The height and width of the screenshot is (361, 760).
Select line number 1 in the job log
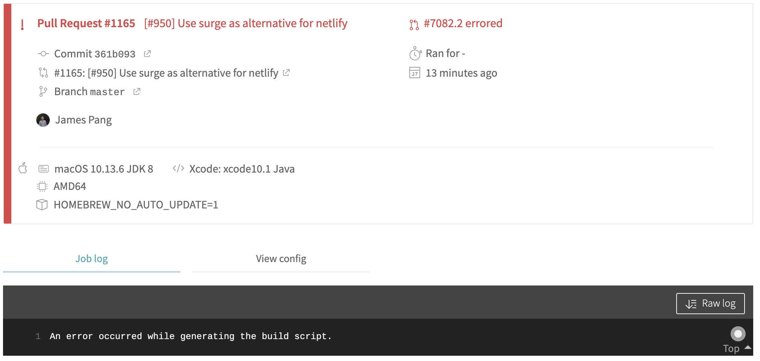[x=38, y=336]
